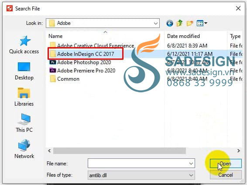Go back using the blue arrow icon

[170, 24]
